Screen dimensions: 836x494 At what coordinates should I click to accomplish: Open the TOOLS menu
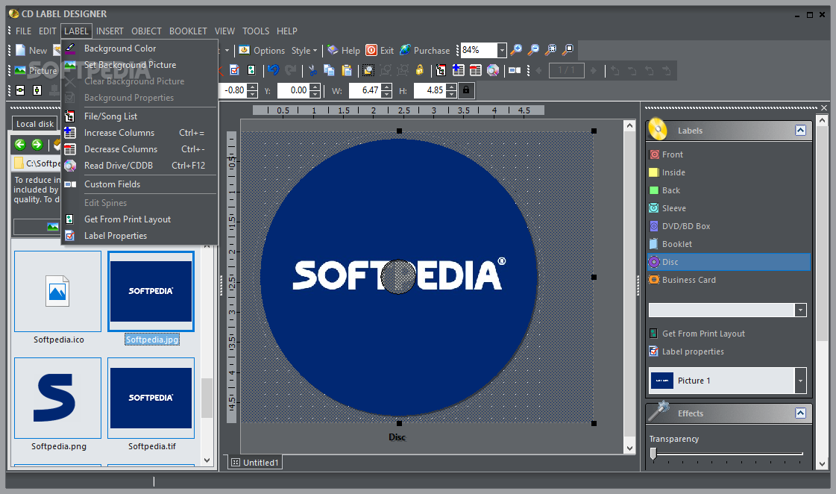[256, 31]
